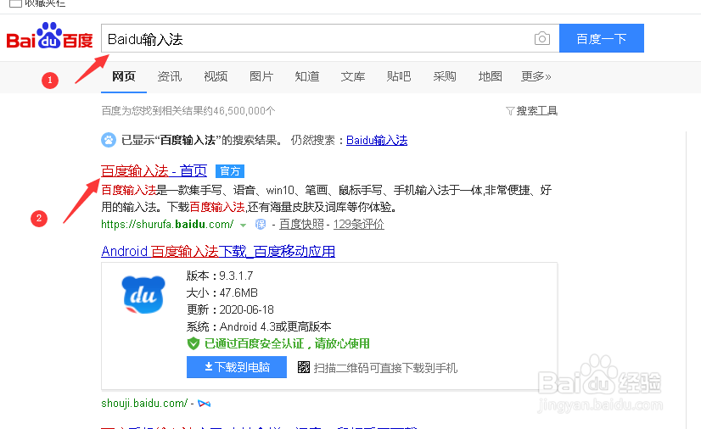Click the 搜索工具 text
Screen dimensions: 701x429
point(537,111)
